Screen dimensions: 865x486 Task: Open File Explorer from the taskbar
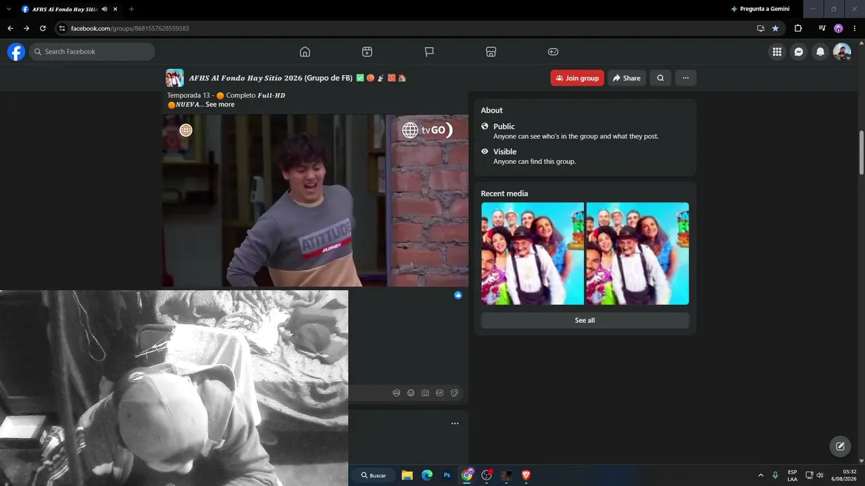pos(407,475)
